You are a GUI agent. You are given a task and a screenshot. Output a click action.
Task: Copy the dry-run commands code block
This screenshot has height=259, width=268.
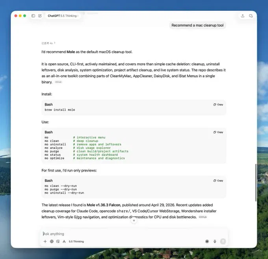coord(218,180)
